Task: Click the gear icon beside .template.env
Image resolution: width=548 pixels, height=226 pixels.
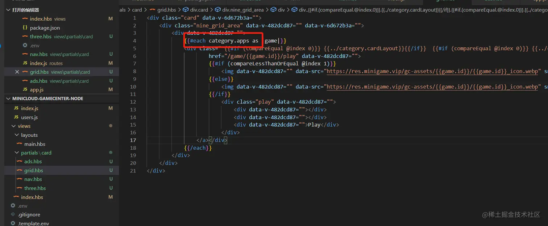Action: point(13,223)
